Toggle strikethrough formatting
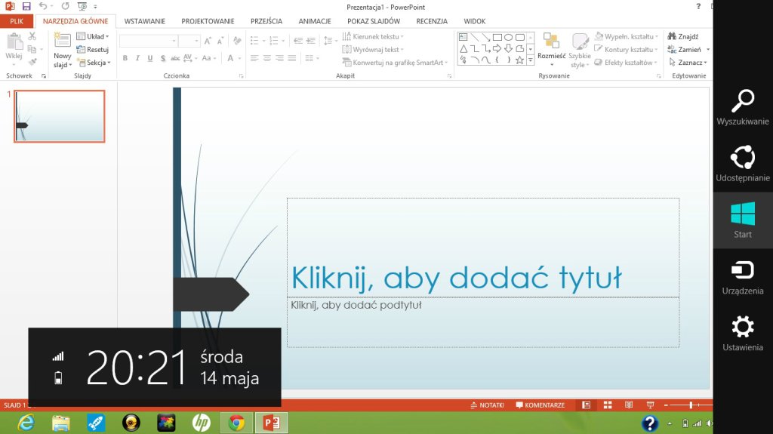Viewport: 773px width, 434px height. [175, 58]
